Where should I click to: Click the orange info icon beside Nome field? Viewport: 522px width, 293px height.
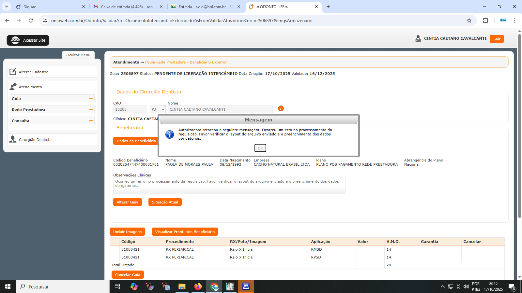coord(281,108)
